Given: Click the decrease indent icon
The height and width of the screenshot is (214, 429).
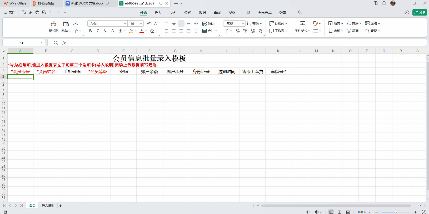Looking at the screenshot, I should tap(189, 23).
